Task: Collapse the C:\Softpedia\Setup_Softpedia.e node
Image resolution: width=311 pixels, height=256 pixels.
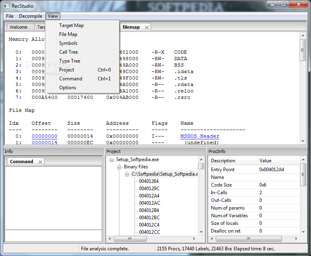Action: (127, 174)
